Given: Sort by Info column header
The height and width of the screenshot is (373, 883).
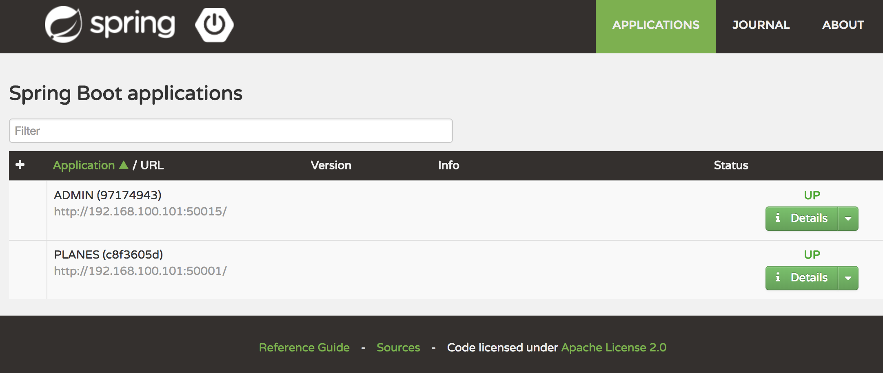Looking at the screenshot, I should (448, 165).
